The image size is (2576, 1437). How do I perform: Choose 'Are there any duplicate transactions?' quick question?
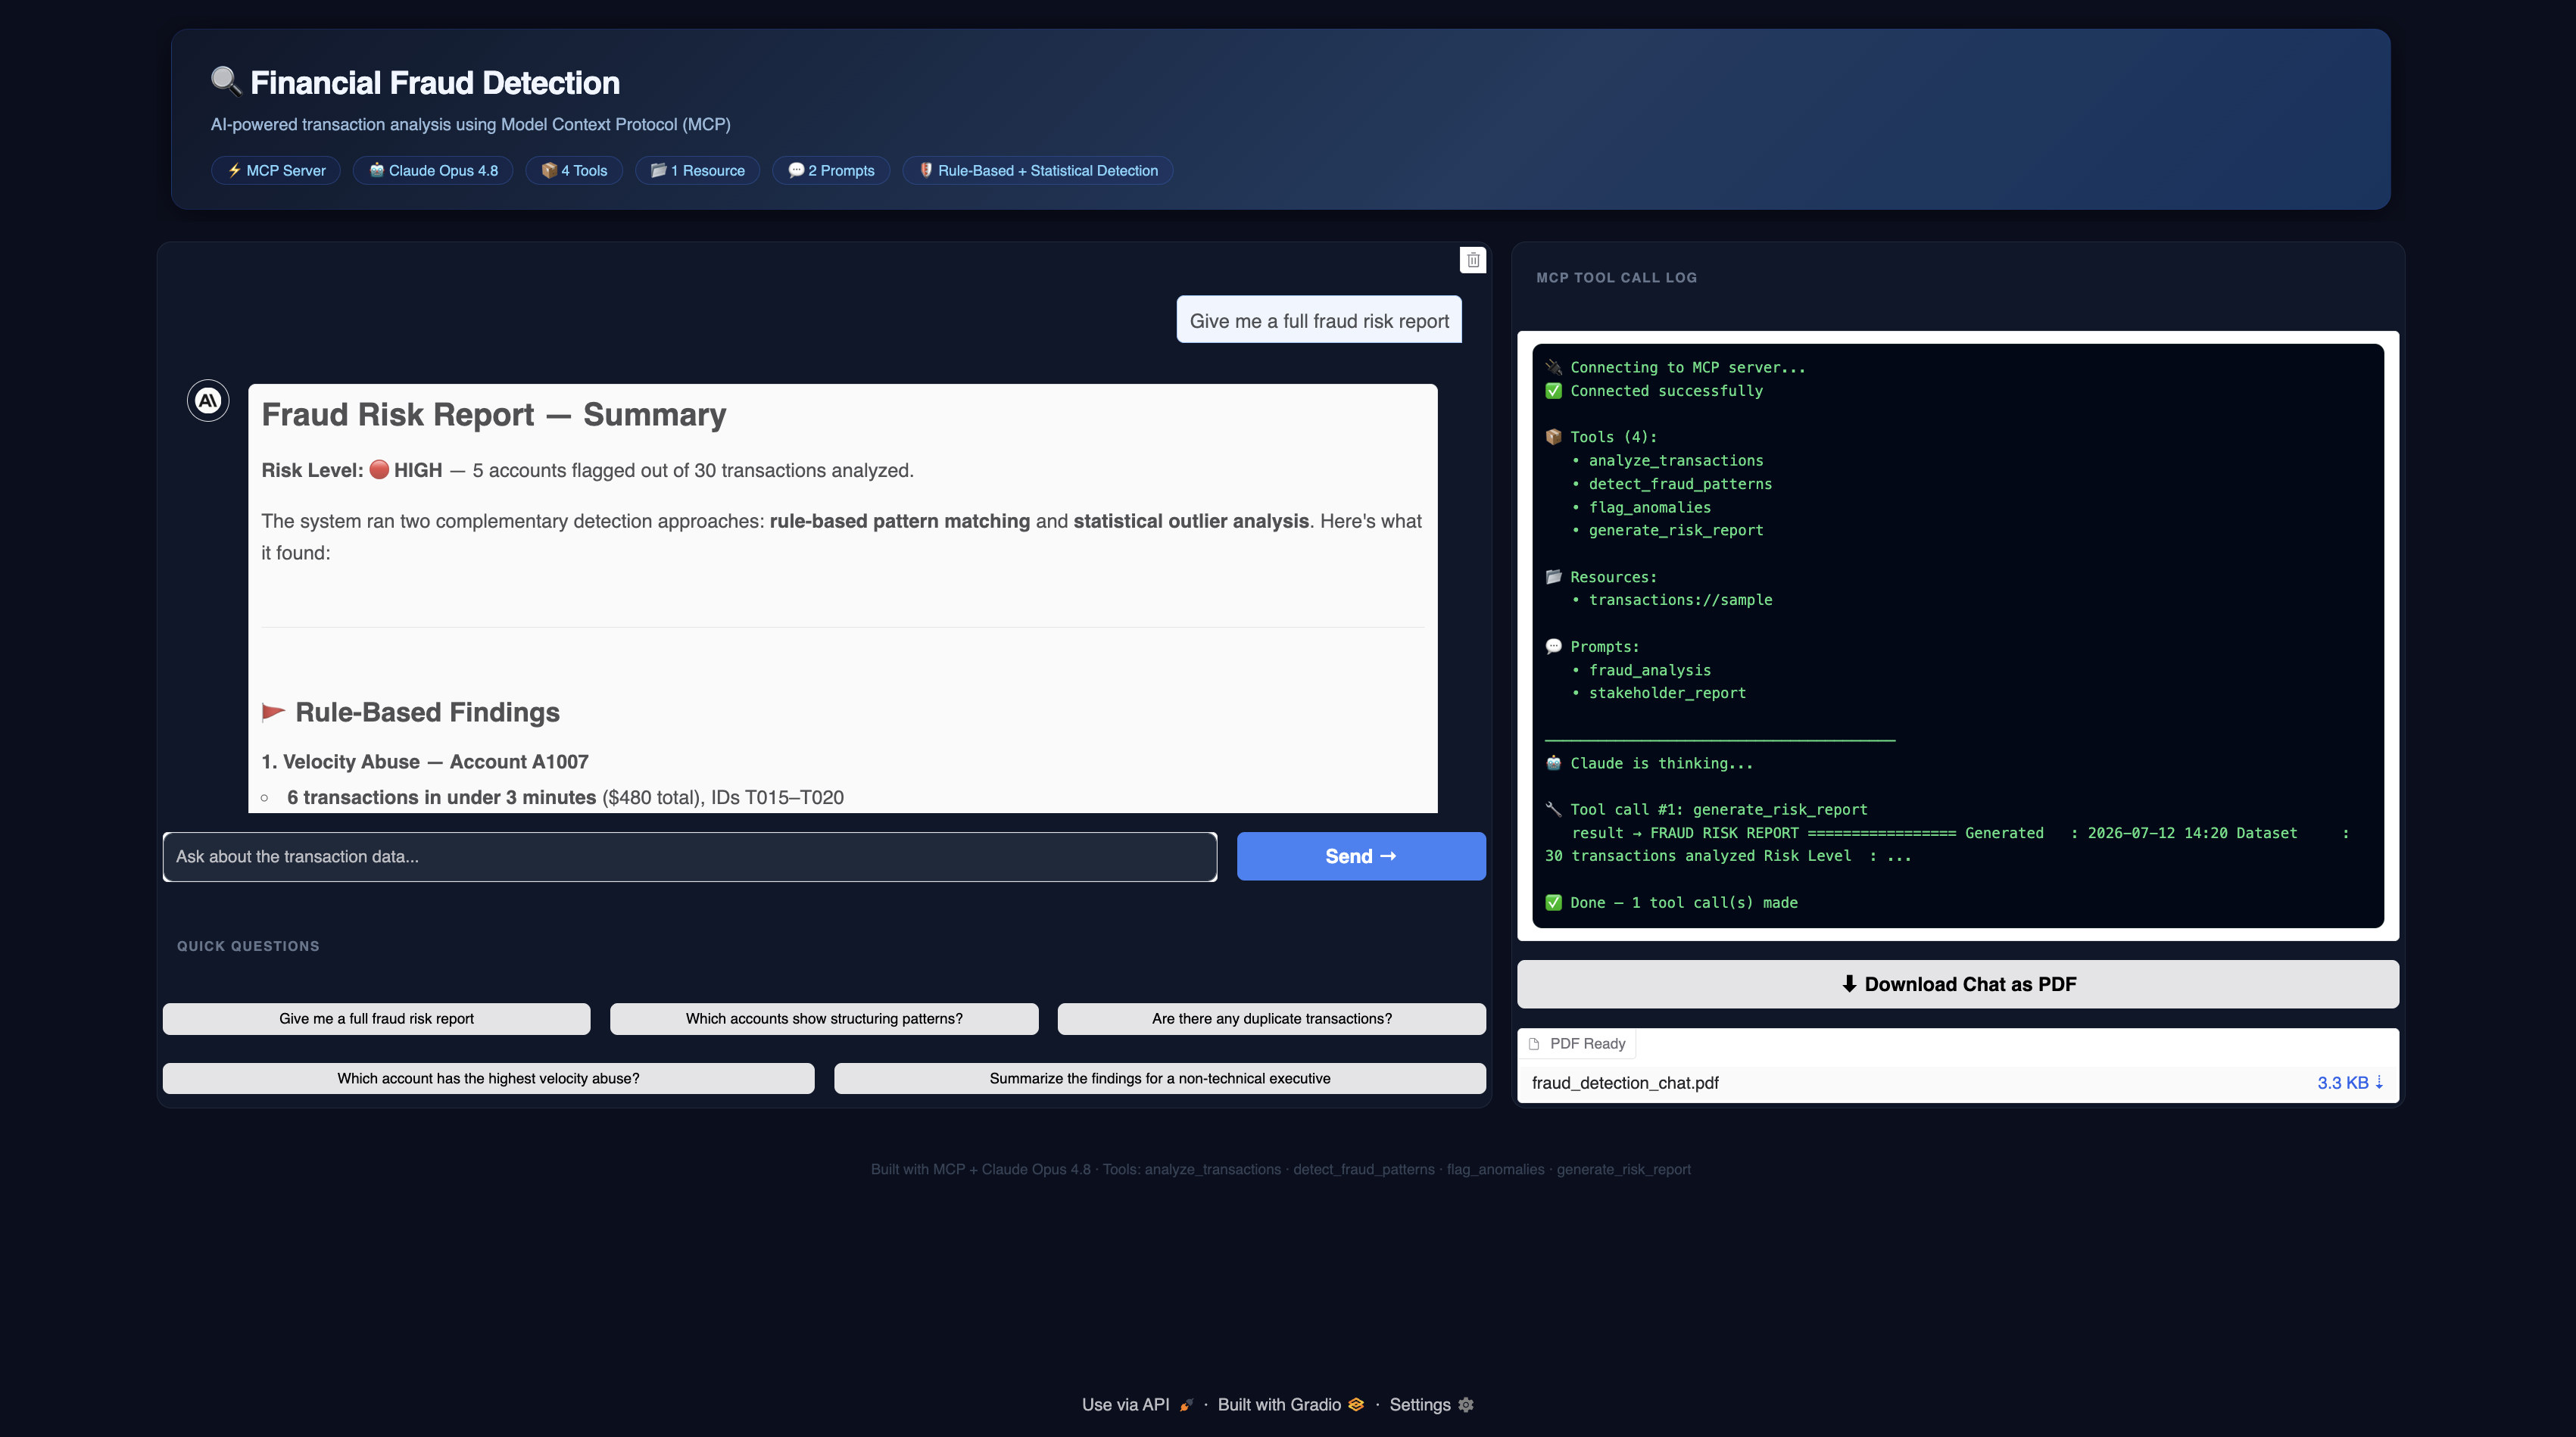(x=1271, y=1019)
